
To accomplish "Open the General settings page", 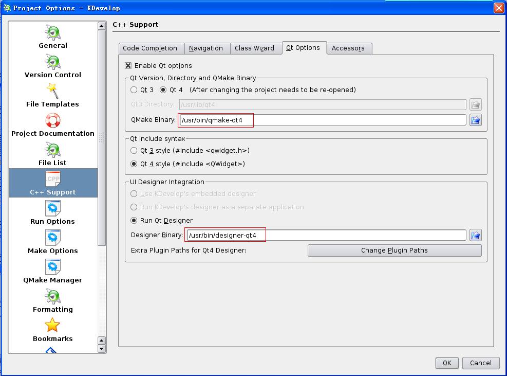I will pos(53,37).
